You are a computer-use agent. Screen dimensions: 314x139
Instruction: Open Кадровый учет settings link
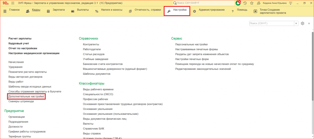click(x=19, y=43)
